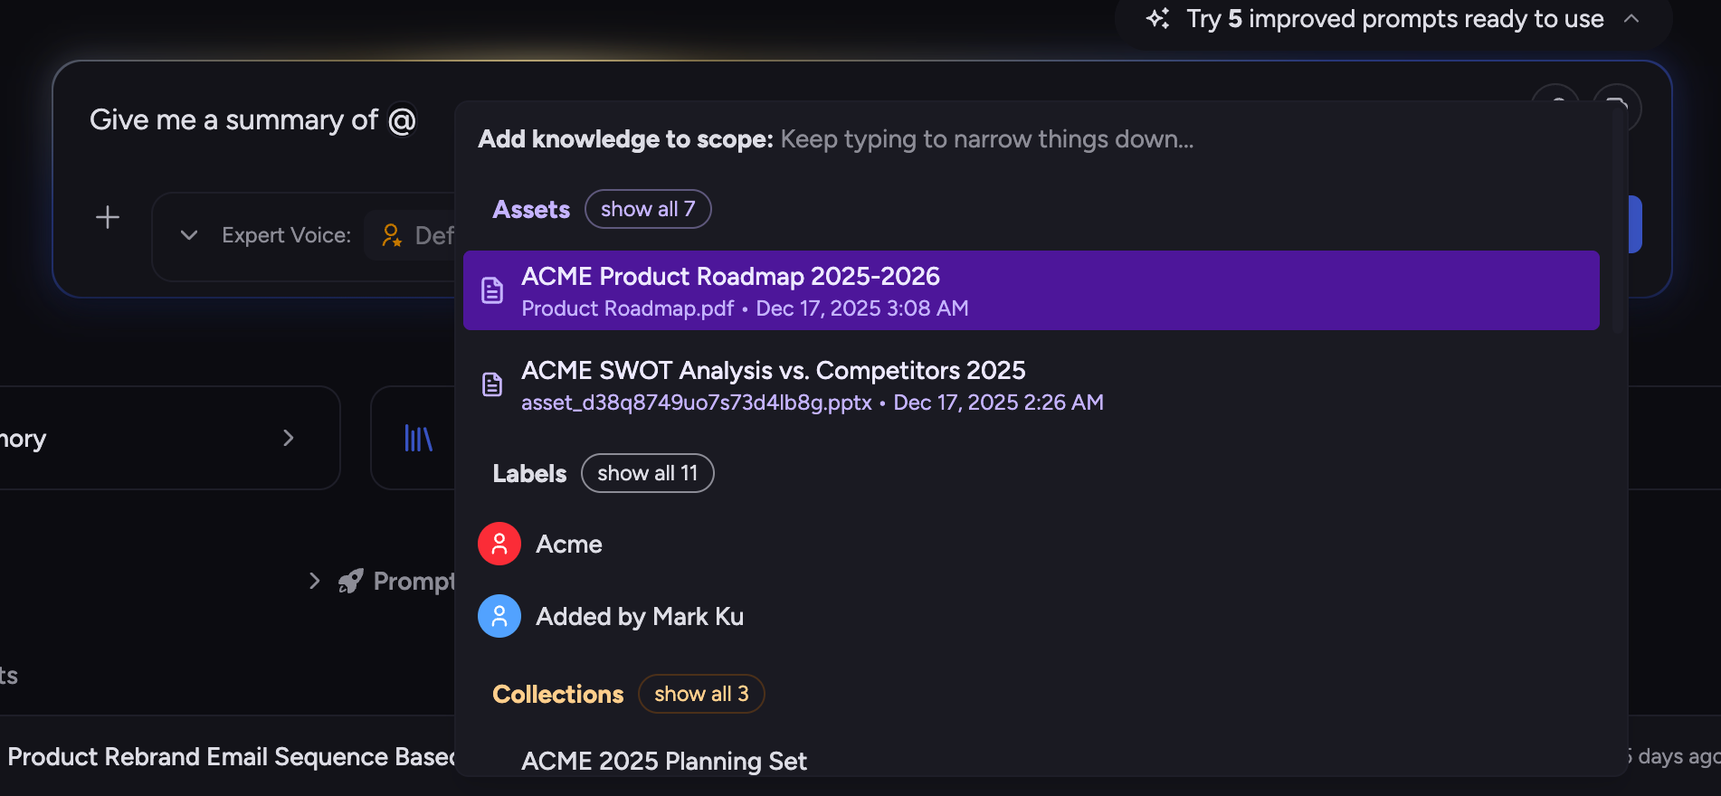Show all 7 assets
The height and width of the screenshot is (796, 1721).
tap(648, 209)
